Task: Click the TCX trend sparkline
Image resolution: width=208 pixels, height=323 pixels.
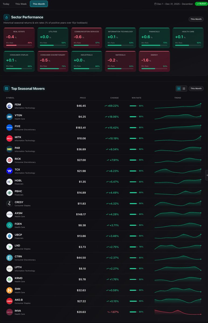Action: (178, 171)
